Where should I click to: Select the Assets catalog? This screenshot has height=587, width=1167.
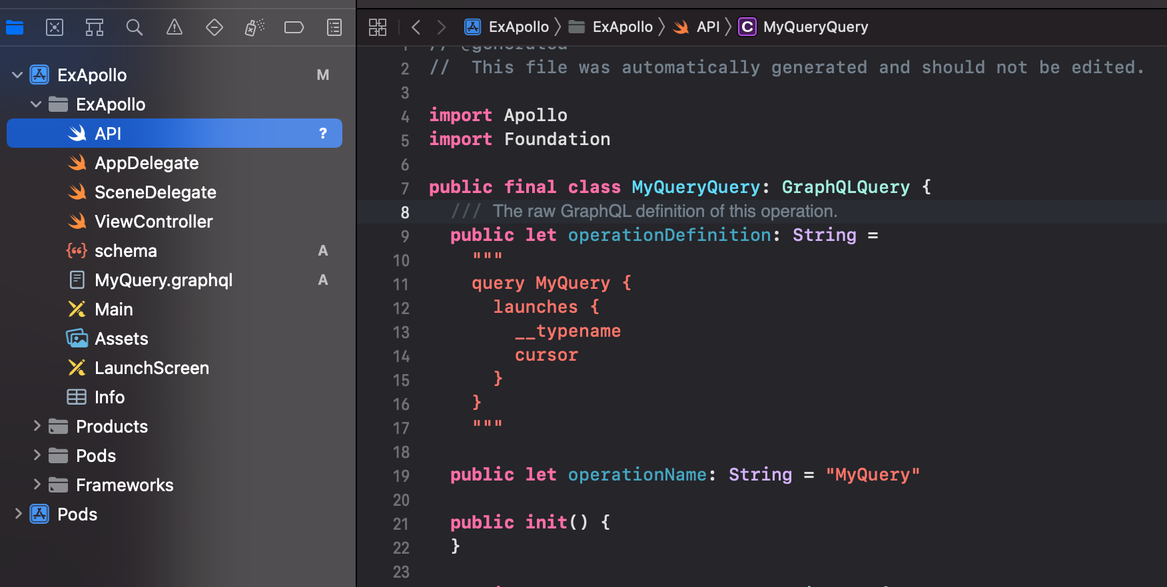click(175, 339)
